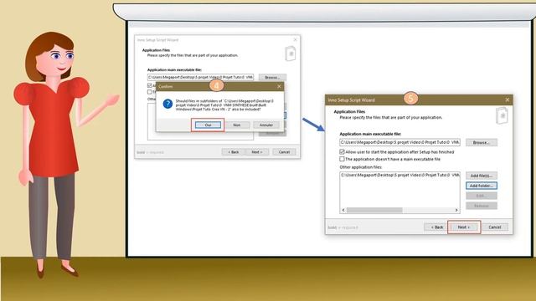Click the right scroll arrow under the files list
This screenshot has height=301, width=536.
tap(456, 210)
